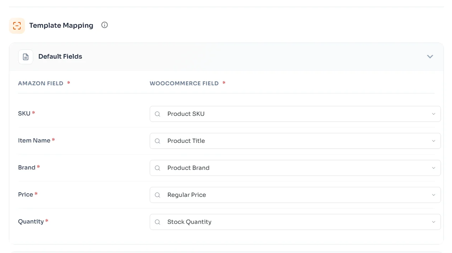Open the Product Brand dropdown
This screenshot has width=452, height=253.
(x=433, y=168)
